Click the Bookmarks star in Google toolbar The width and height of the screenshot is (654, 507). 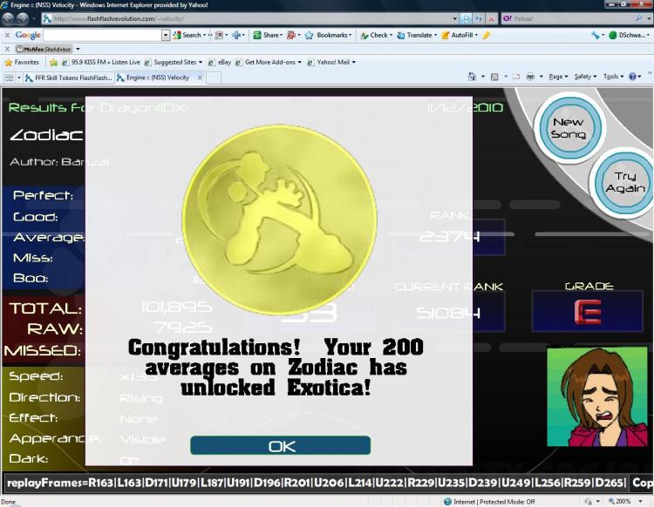pos(309,36)
